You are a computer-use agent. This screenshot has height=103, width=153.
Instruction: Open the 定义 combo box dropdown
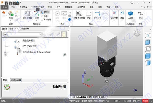40,34
